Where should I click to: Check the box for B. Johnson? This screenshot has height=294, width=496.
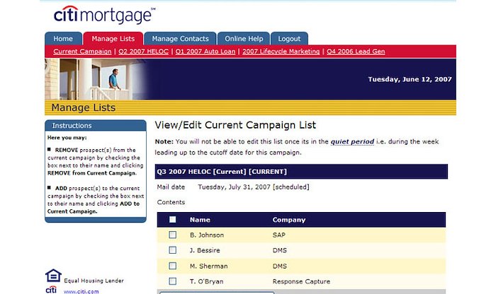click(172, 235)
